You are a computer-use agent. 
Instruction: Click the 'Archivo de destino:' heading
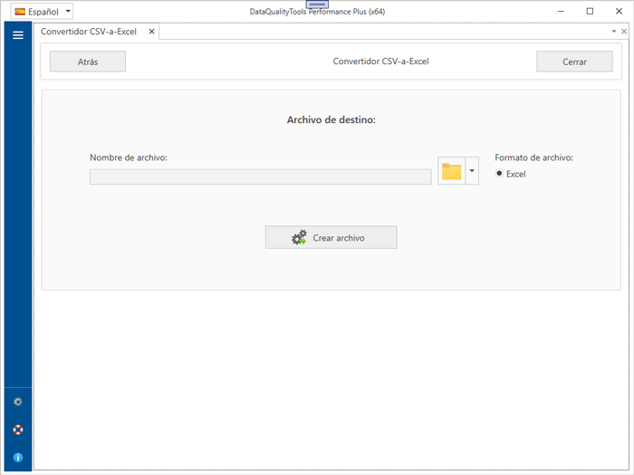(x=331, y=120)
